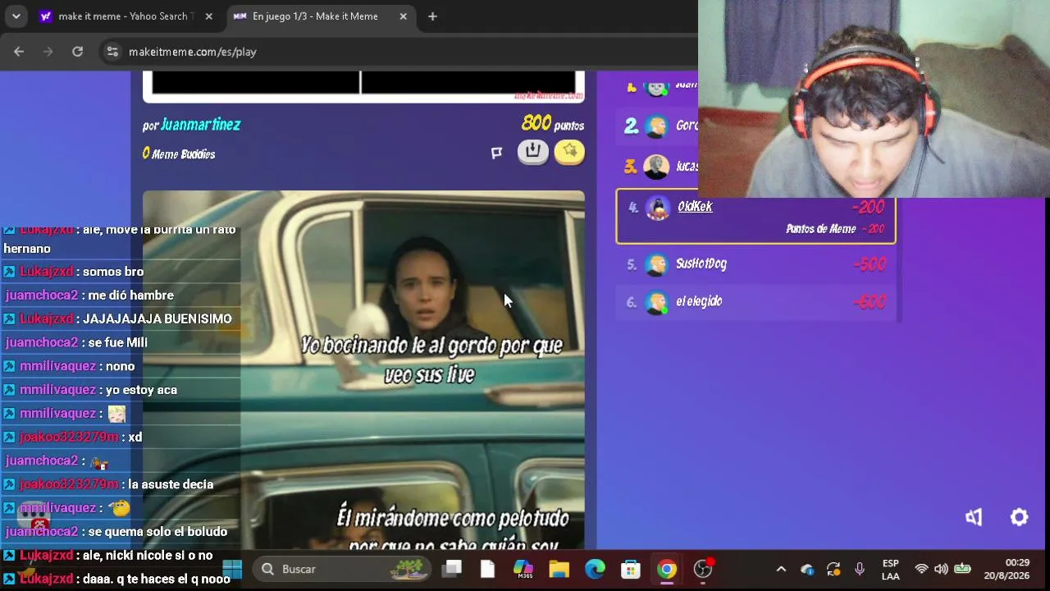The width and height of the screenshot is (1050, 591).
Task: Open meme author Juanmartinez's name
Action: point(200,125)
